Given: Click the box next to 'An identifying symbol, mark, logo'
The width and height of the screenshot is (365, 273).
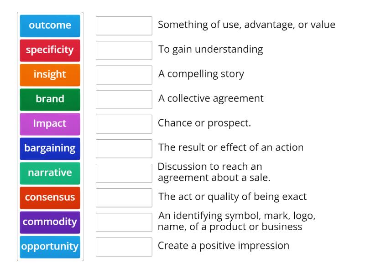Looking at the screenshot, I should pos(124,222).
